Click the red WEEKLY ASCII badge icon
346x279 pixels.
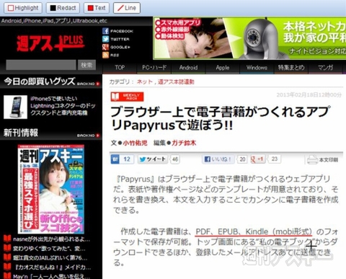[x=127, y=97]
